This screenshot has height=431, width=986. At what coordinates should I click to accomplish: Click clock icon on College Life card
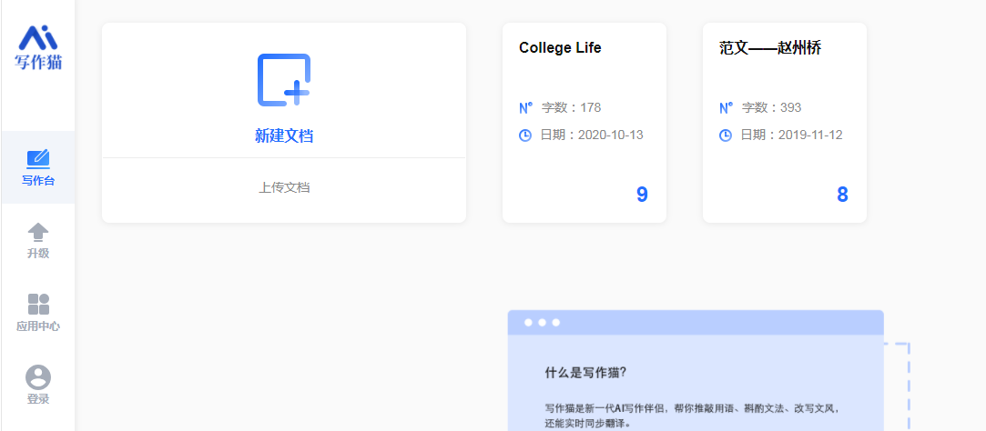pyautogui.click(x=525, y=135)
